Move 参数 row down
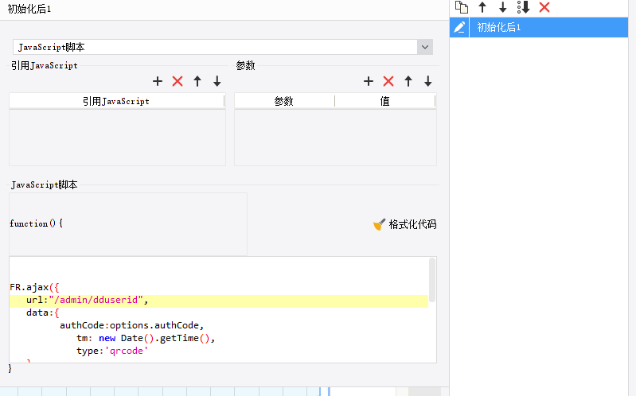The image size is (636, 396). tap(427, 81)
